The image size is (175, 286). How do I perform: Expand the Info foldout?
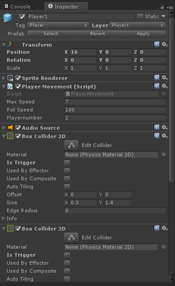tap(3, 218)
